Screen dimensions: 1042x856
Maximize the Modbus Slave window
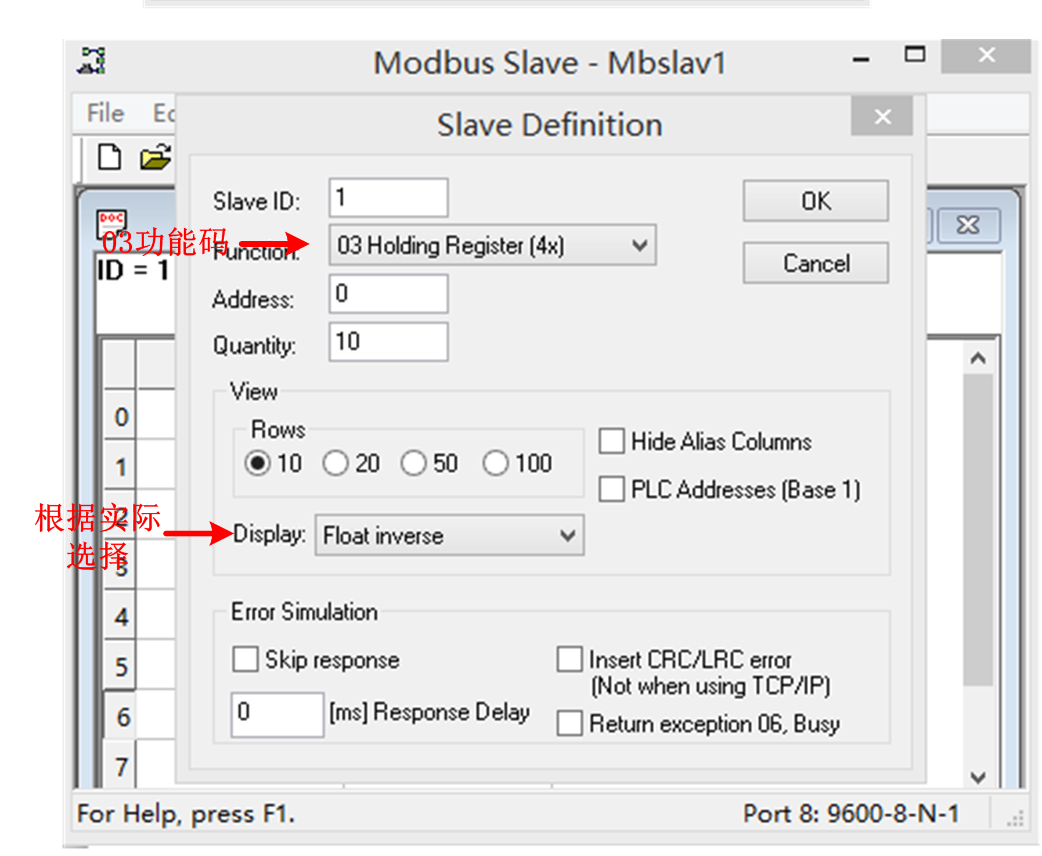[x=915, y=56]
